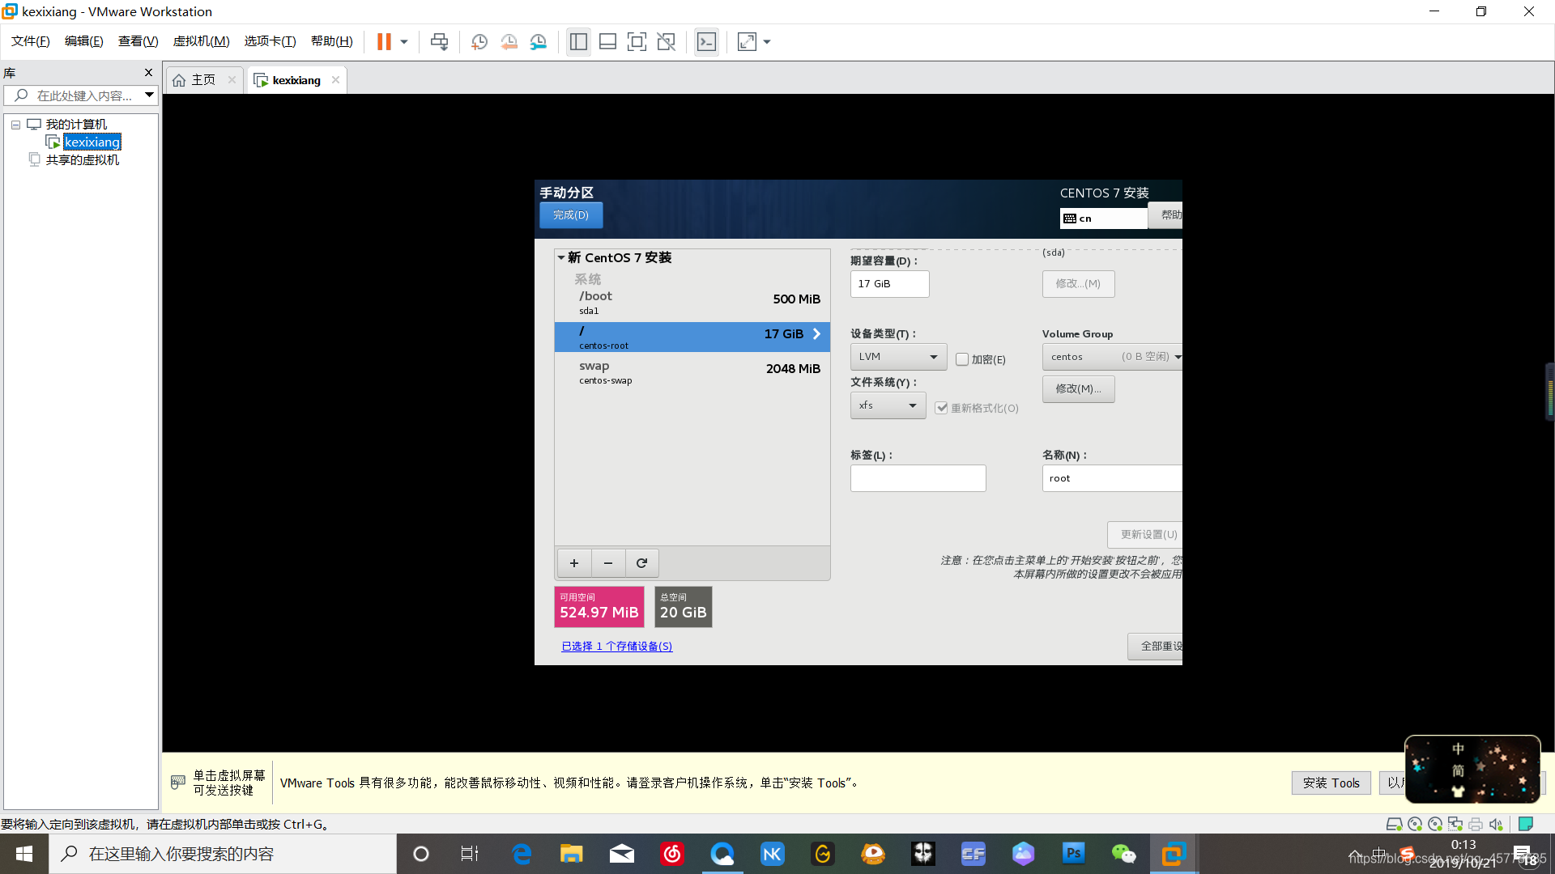Select kexixiang in the library tree
This screenshot has width=1555, height=874.
pos(92,142)
